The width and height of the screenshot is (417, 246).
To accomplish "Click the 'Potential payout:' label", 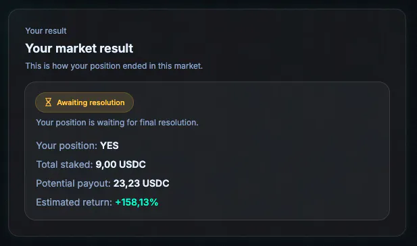I will coord(73,183).
